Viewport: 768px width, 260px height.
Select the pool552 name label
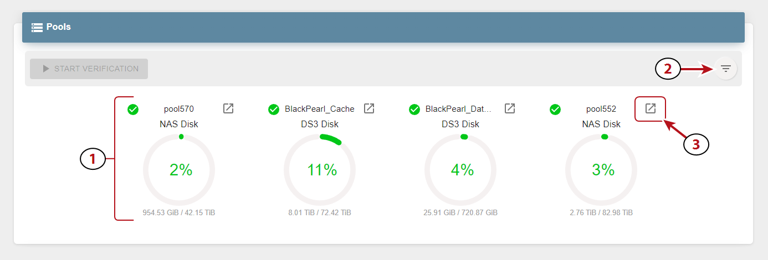point(601,109)
